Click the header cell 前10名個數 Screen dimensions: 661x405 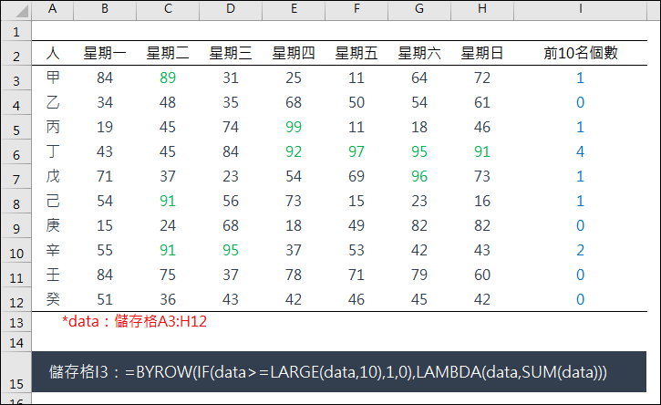click(581, 53)
